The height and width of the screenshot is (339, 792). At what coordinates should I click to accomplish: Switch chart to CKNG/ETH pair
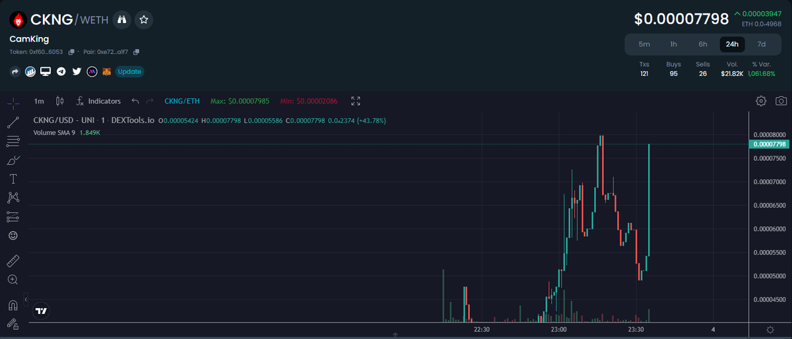(x=182, y=101)
